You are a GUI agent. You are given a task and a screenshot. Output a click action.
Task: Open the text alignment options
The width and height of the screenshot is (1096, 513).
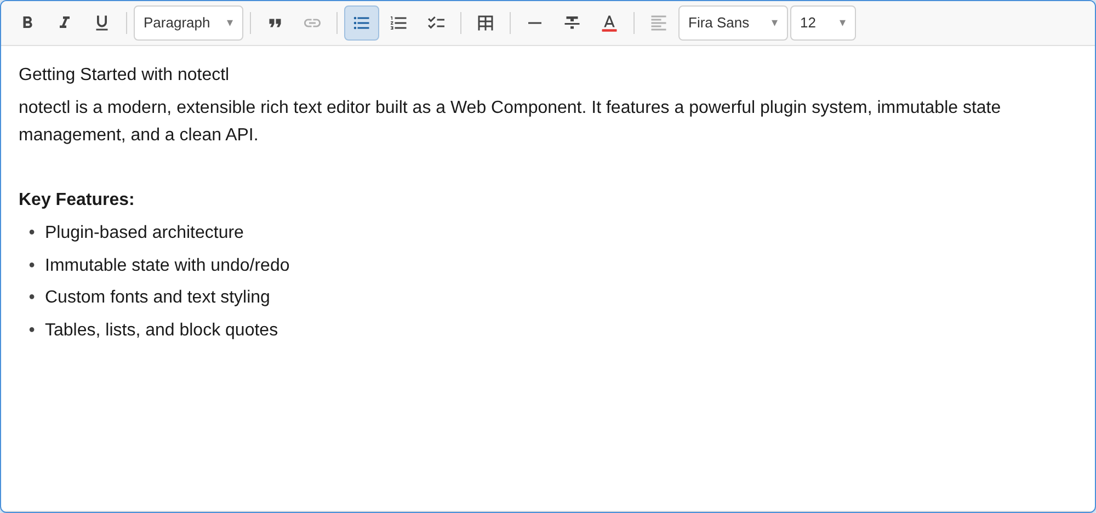click(x=658, y=22)
